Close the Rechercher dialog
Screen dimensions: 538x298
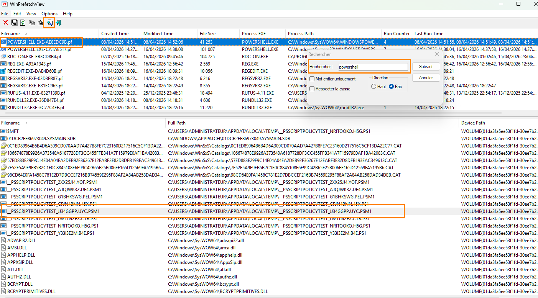tap(437, 54)
